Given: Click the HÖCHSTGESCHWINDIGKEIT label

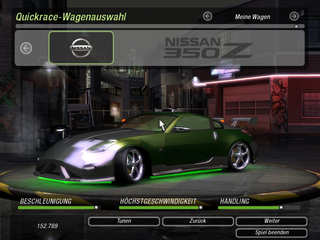Looking at the screenshot, I should point(158,202).
